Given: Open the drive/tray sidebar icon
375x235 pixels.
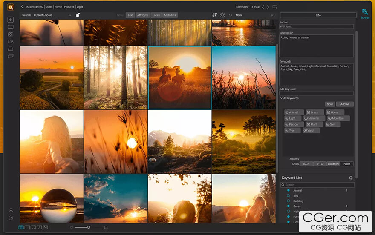Looking at the screenshot, I should tap(11, 49).
